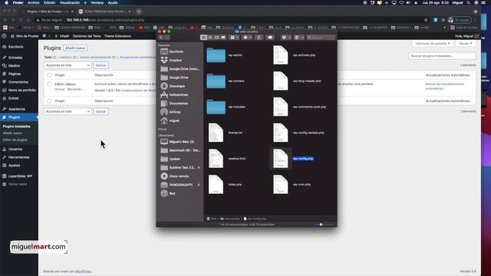
Task: Open AirDrop in Finder sidebar
Action: (175, 112)
